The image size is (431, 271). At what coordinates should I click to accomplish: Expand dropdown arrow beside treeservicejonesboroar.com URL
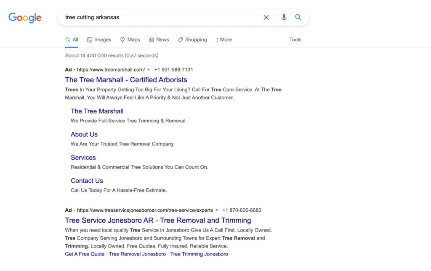pyautogui.click(x=217, y=210)
